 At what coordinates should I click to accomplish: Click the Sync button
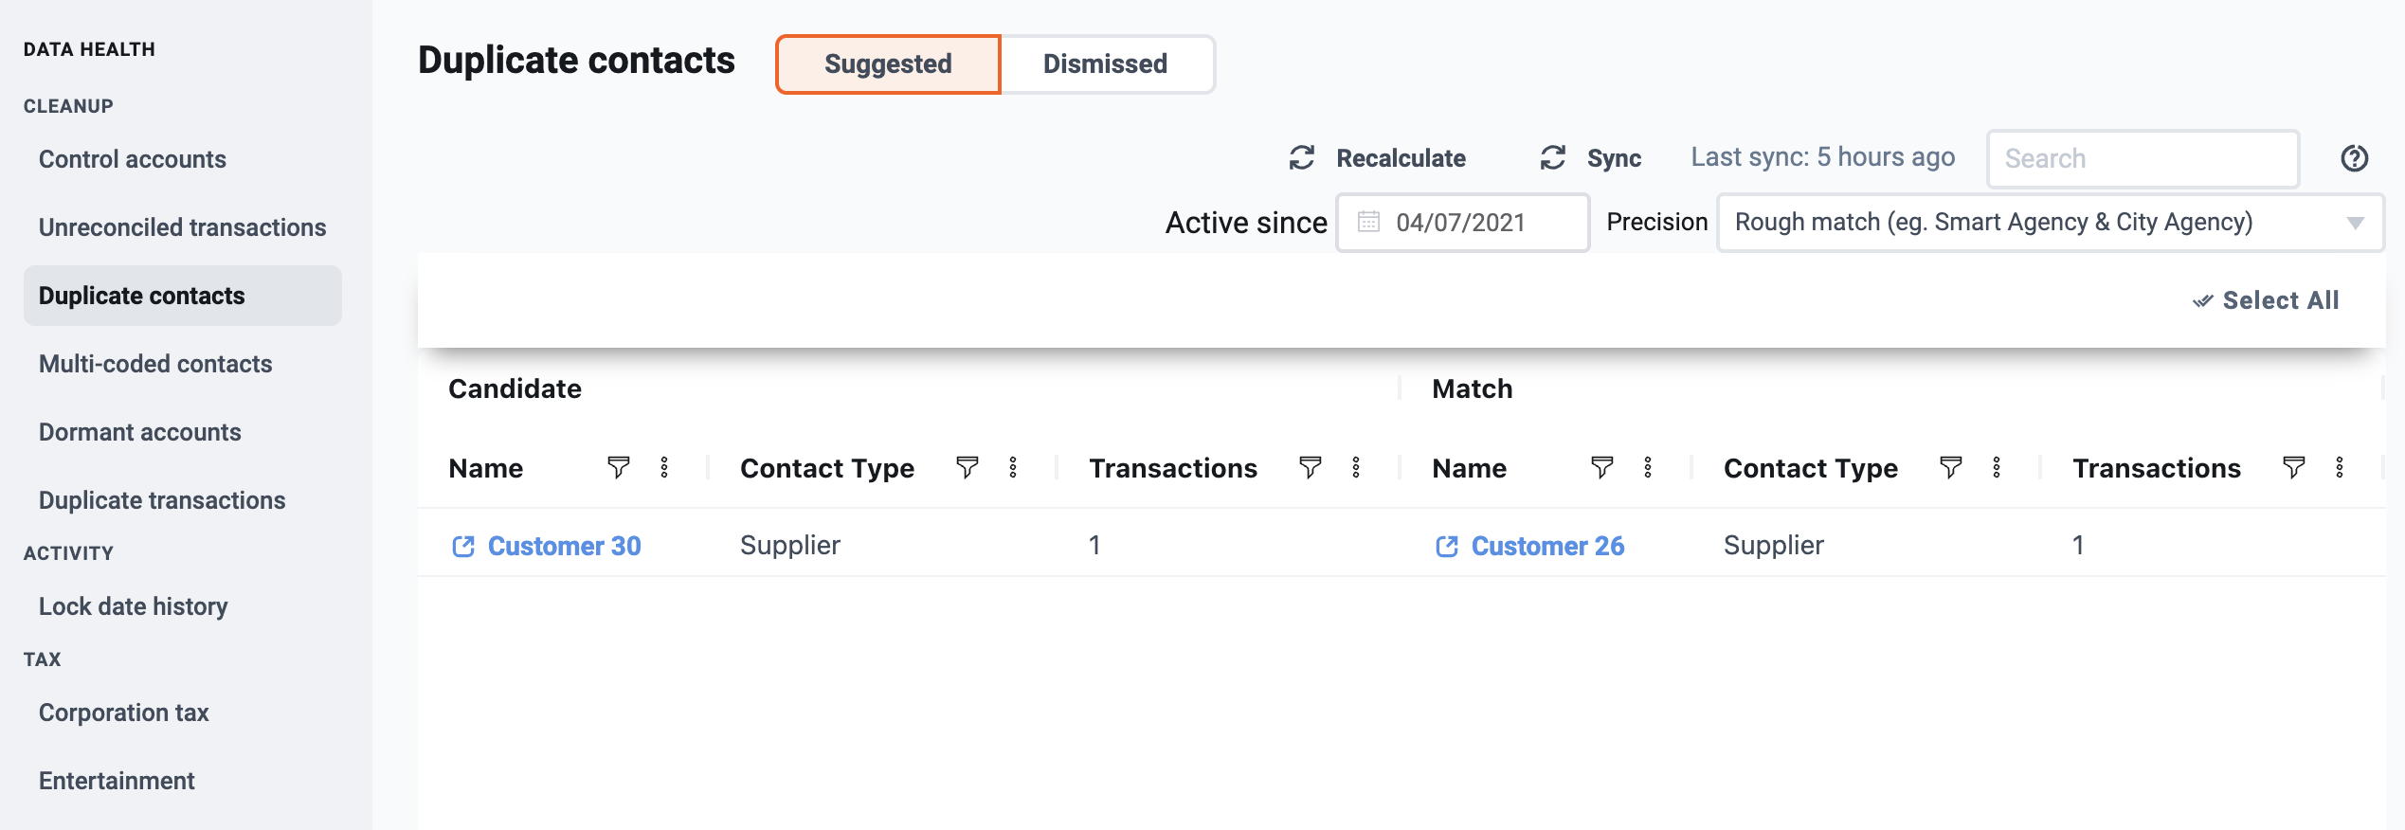1591,158
